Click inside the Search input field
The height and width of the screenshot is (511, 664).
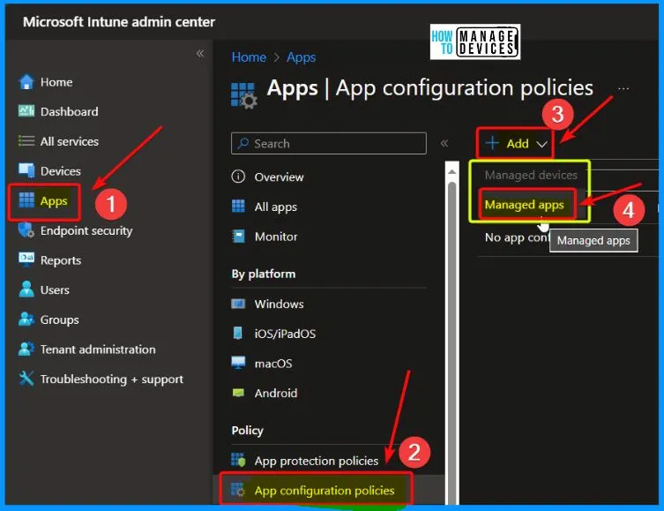329,143
